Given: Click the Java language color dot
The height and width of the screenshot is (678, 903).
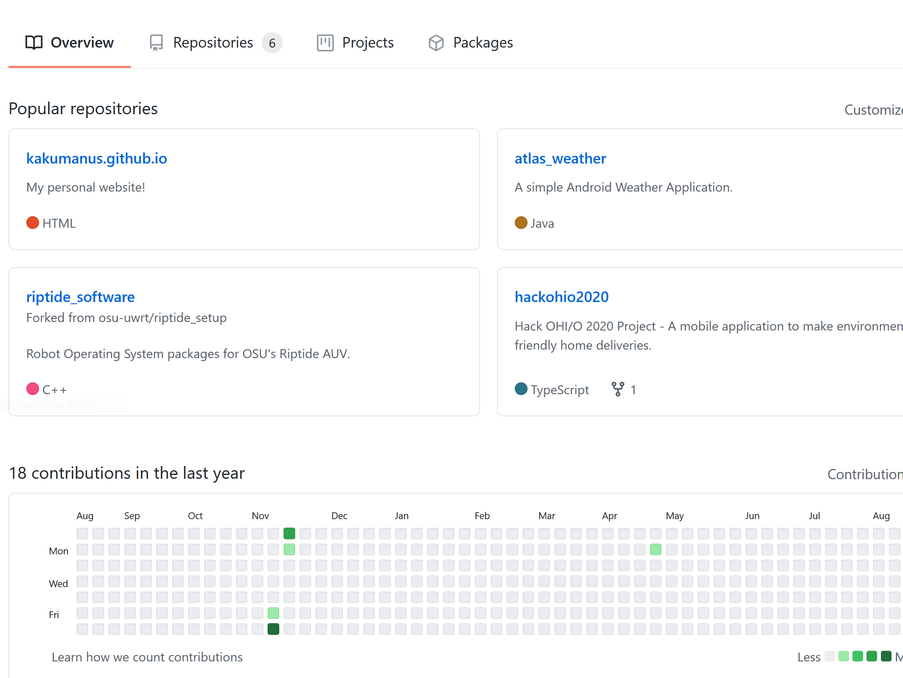Looking at the screenshot, I should coord(521,223).
